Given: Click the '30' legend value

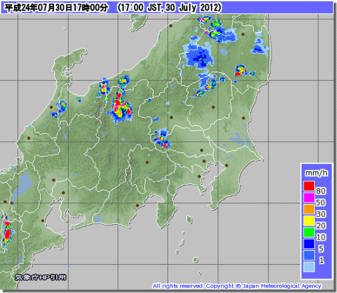Looking at the screenshot, I should point(321,214).
